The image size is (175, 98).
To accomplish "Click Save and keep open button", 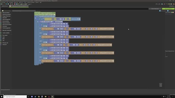I will [x=155, y=9].
